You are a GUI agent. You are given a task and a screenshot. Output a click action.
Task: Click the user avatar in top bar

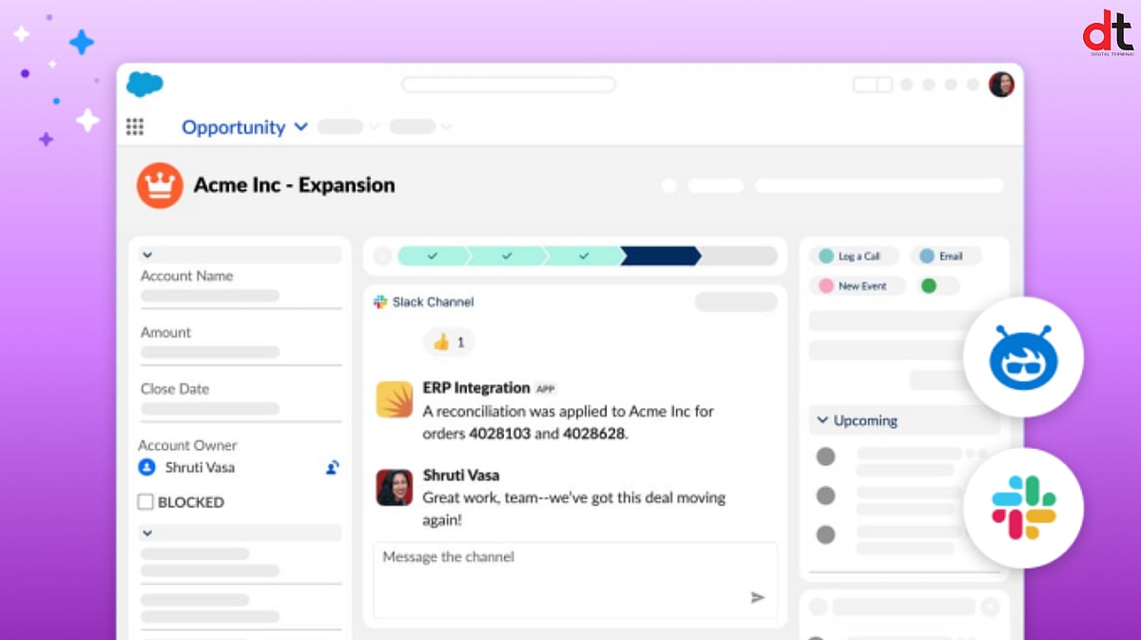coord(1001,85)
